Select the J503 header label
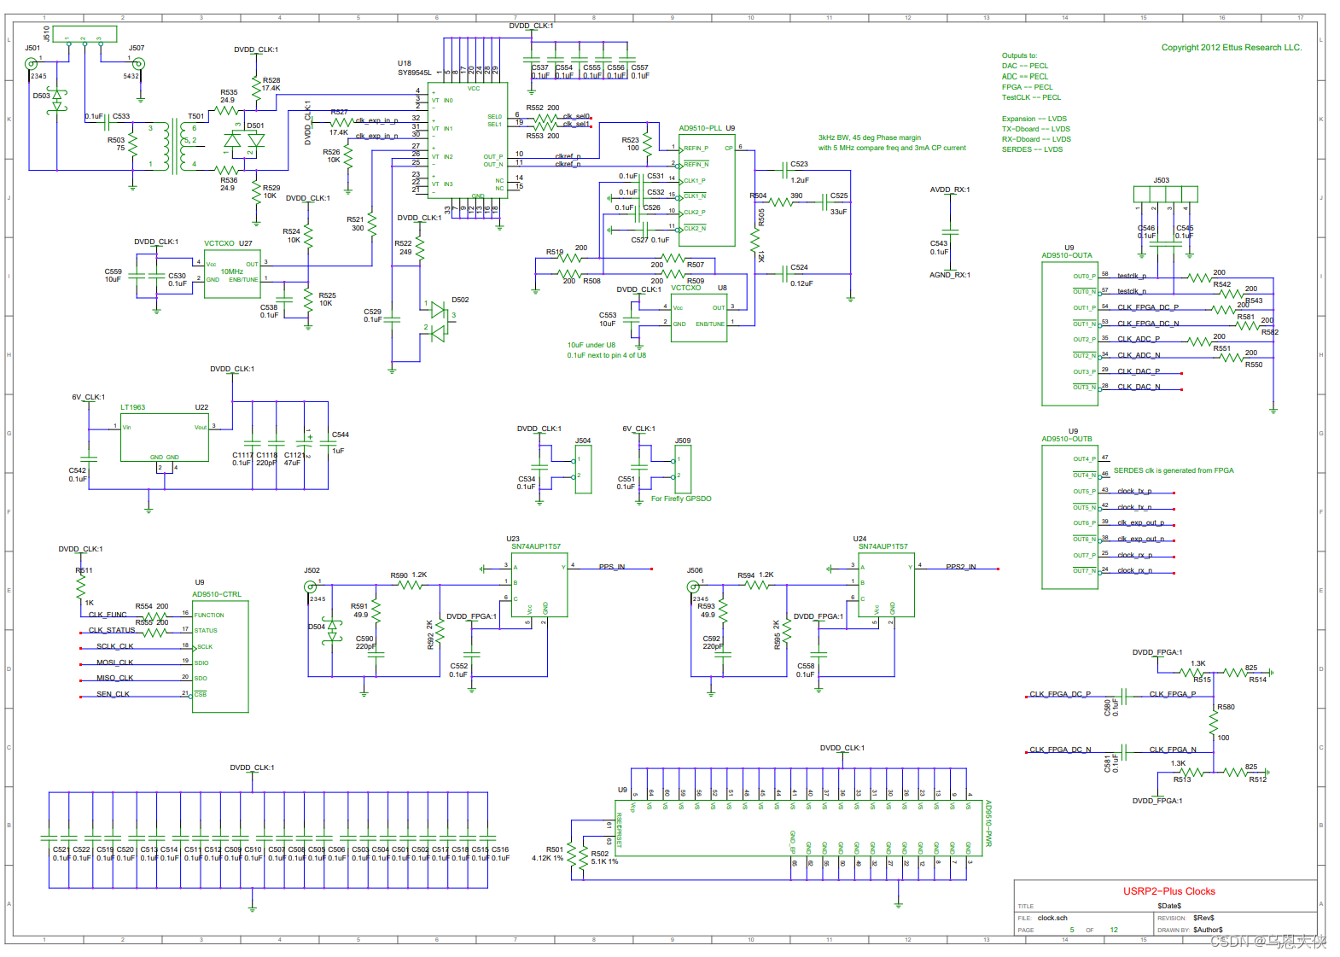1340x957 pixels. pyautogui.click(x=1161, y=180)
